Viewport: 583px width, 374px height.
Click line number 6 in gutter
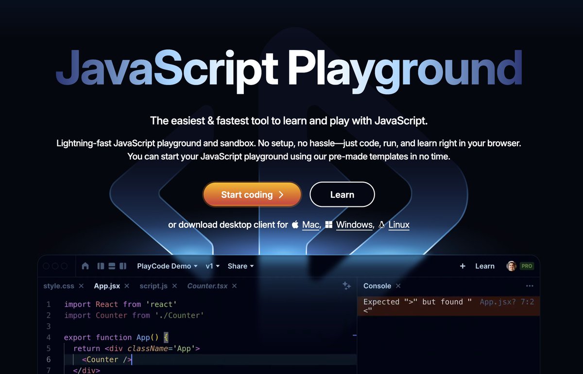[x=49, y=359]
